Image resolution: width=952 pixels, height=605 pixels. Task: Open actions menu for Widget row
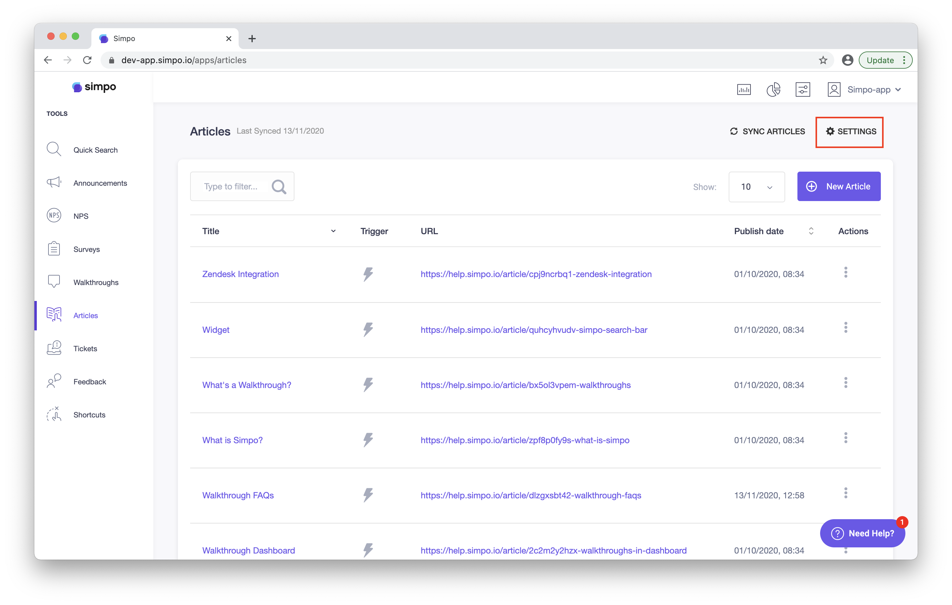pyautogui.click(x=846, y=328)
